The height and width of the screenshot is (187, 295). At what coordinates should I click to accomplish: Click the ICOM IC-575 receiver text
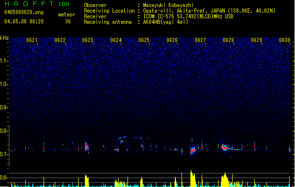click(189, 16)
